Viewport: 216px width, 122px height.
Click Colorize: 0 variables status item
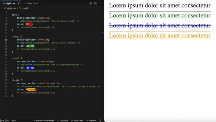(x=44, y=121)
